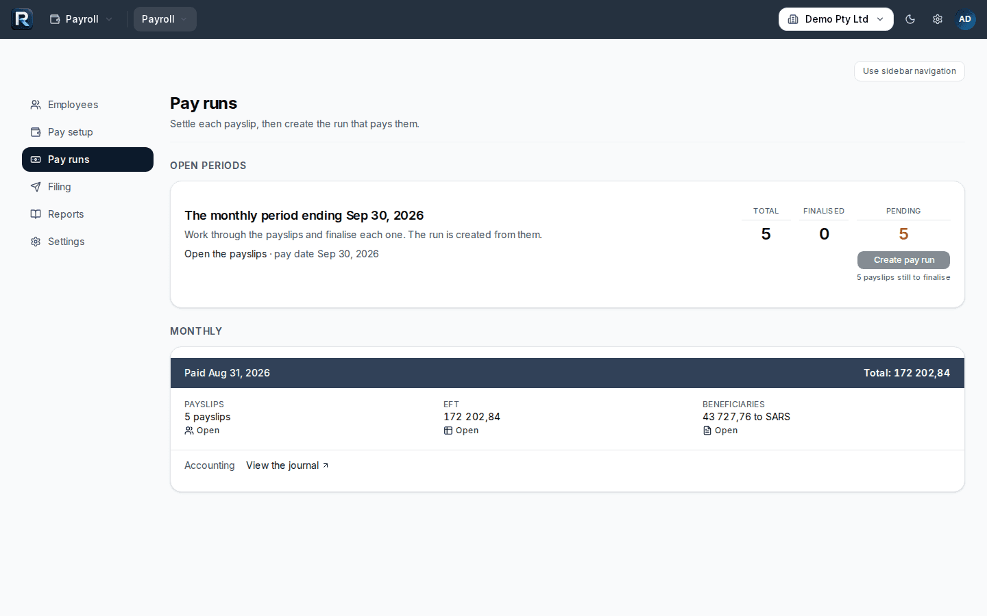Screen dimensions: 987x616
Task: Open the EFT file link
Action: 461,431
